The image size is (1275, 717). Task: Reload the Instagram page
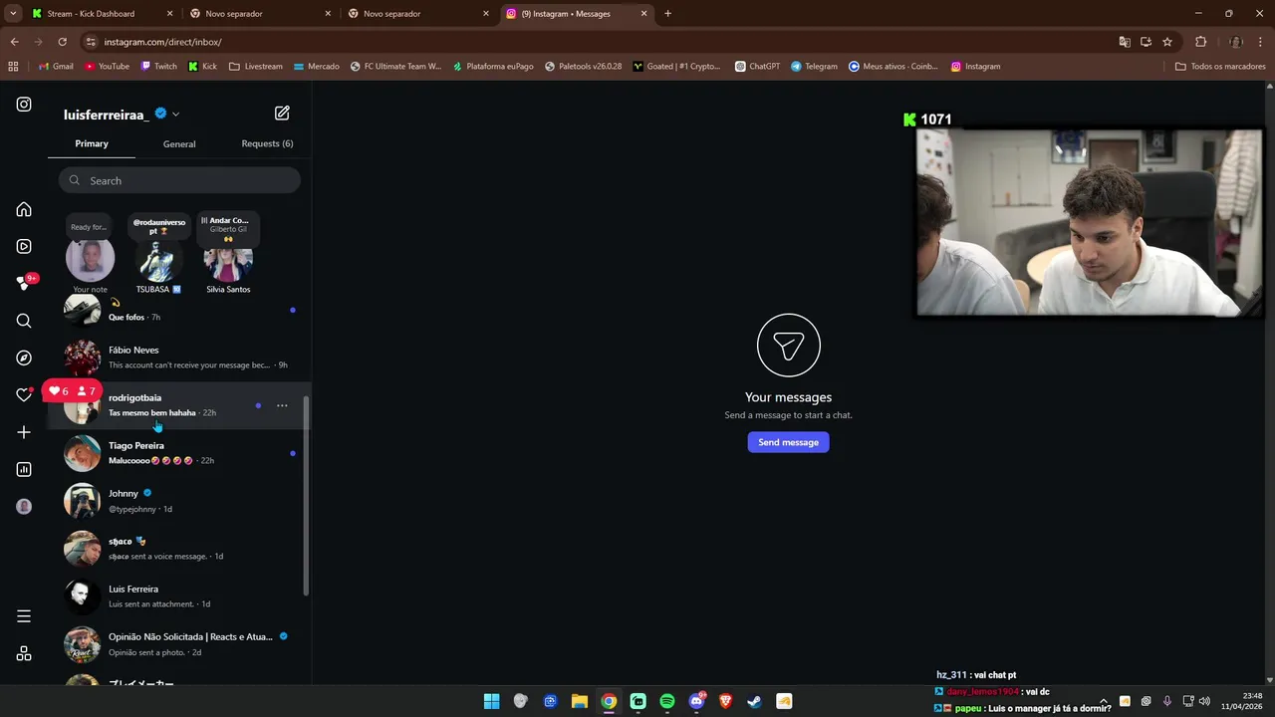(x=62, y=42)
